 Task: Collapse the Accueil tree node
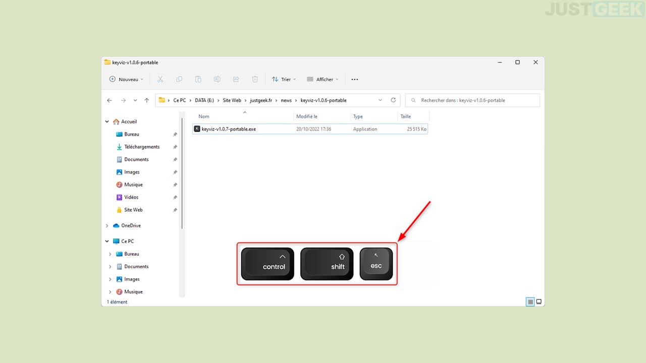pyautogui.click(x=107, y=122)
